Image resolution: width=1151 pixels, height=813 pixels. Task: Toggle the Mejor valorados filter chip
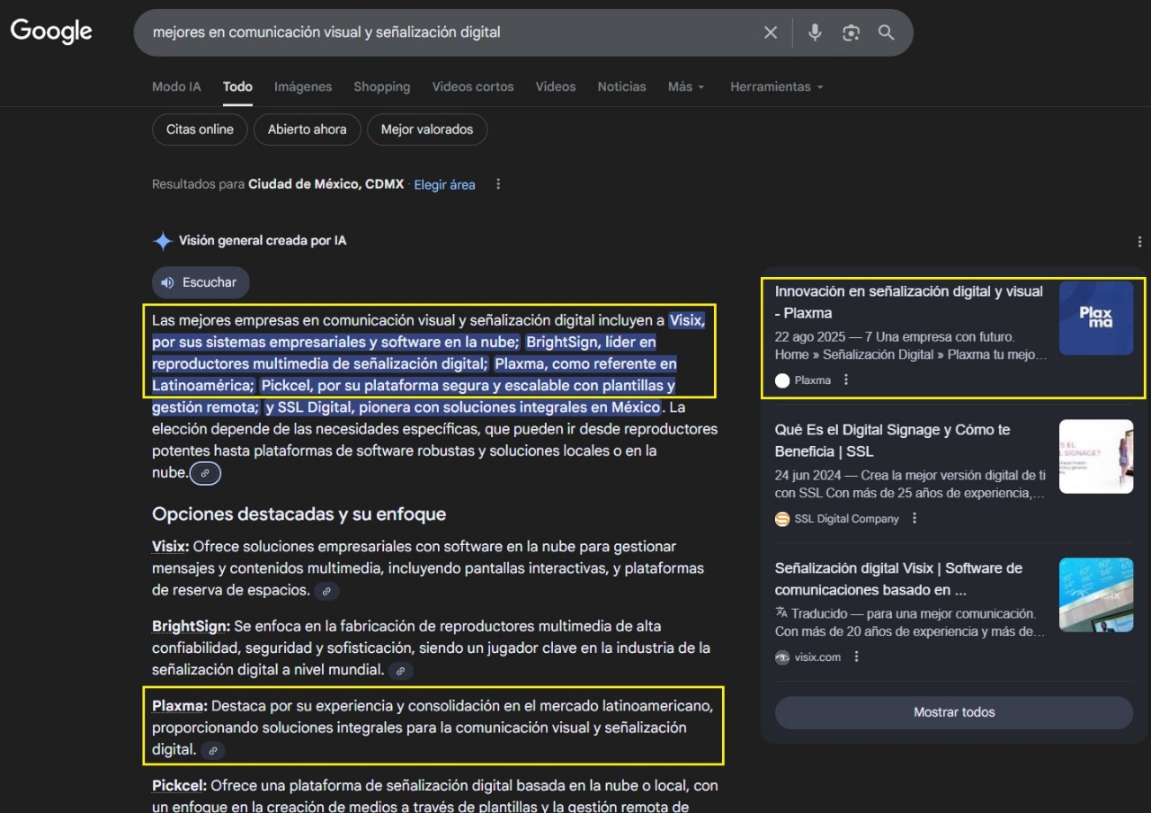pyautogui.click(x=426, y=130)
